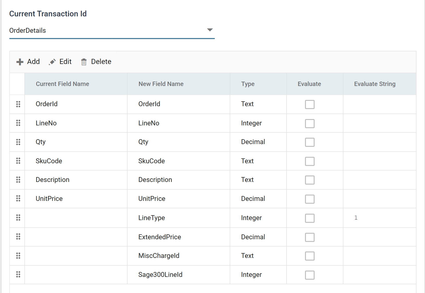Viewport: 425px width, 293px height.
Task: Click the Add plus icon
Action: click(x=20, y=62)
